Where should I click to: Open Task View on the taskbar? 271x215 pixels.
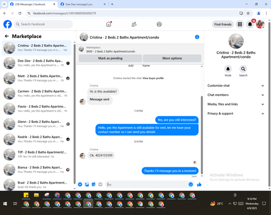pos(15,204)
